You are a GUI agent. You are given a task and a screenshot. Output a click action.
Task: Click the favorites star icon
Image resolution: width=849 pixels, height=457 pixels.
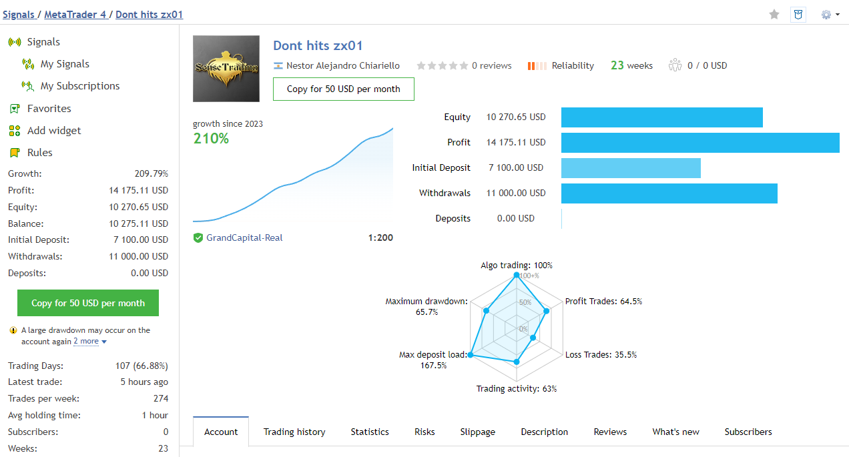pos(774,14)
